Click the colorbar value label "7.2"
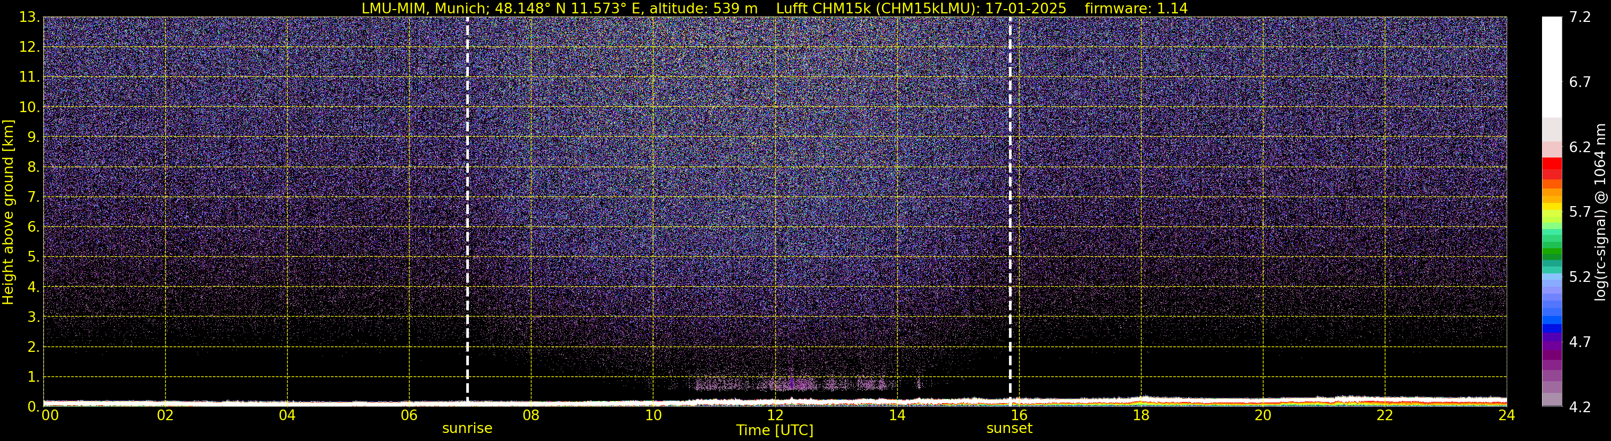 click(x=1580, y=17)
